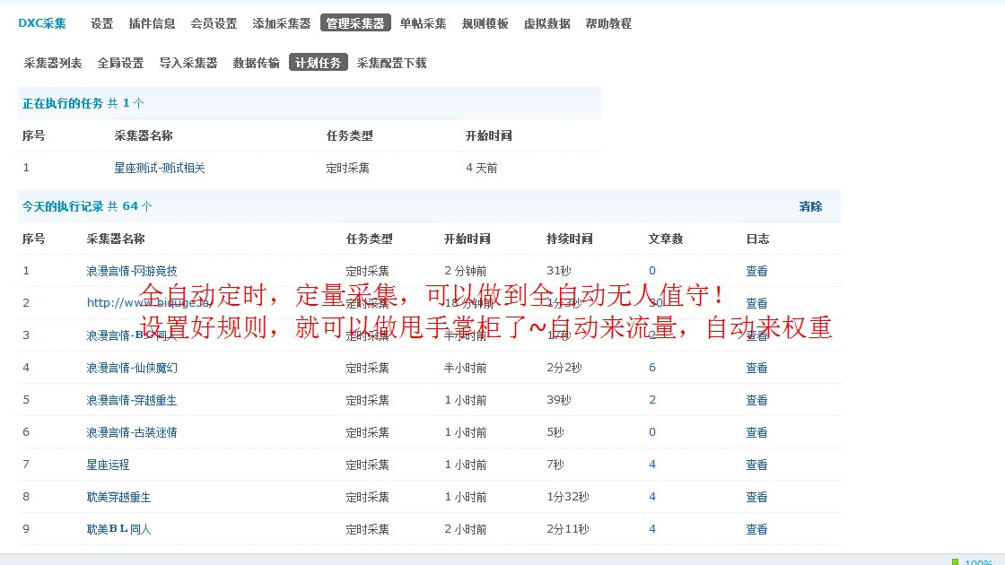View log for 浪漫言情-仙侠魔幻 row
The height and width of the screenshot is (565, 1005).
pyautogui.click(x=757, y=368)
